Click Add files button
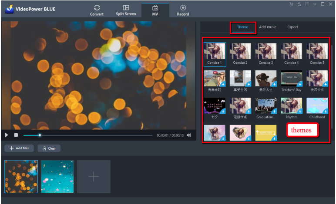This screenshot has height=204, width=336. [19, 148]
